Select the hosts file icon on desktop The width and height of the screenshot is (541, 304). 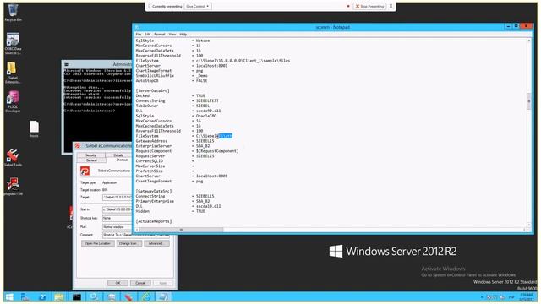34,129
